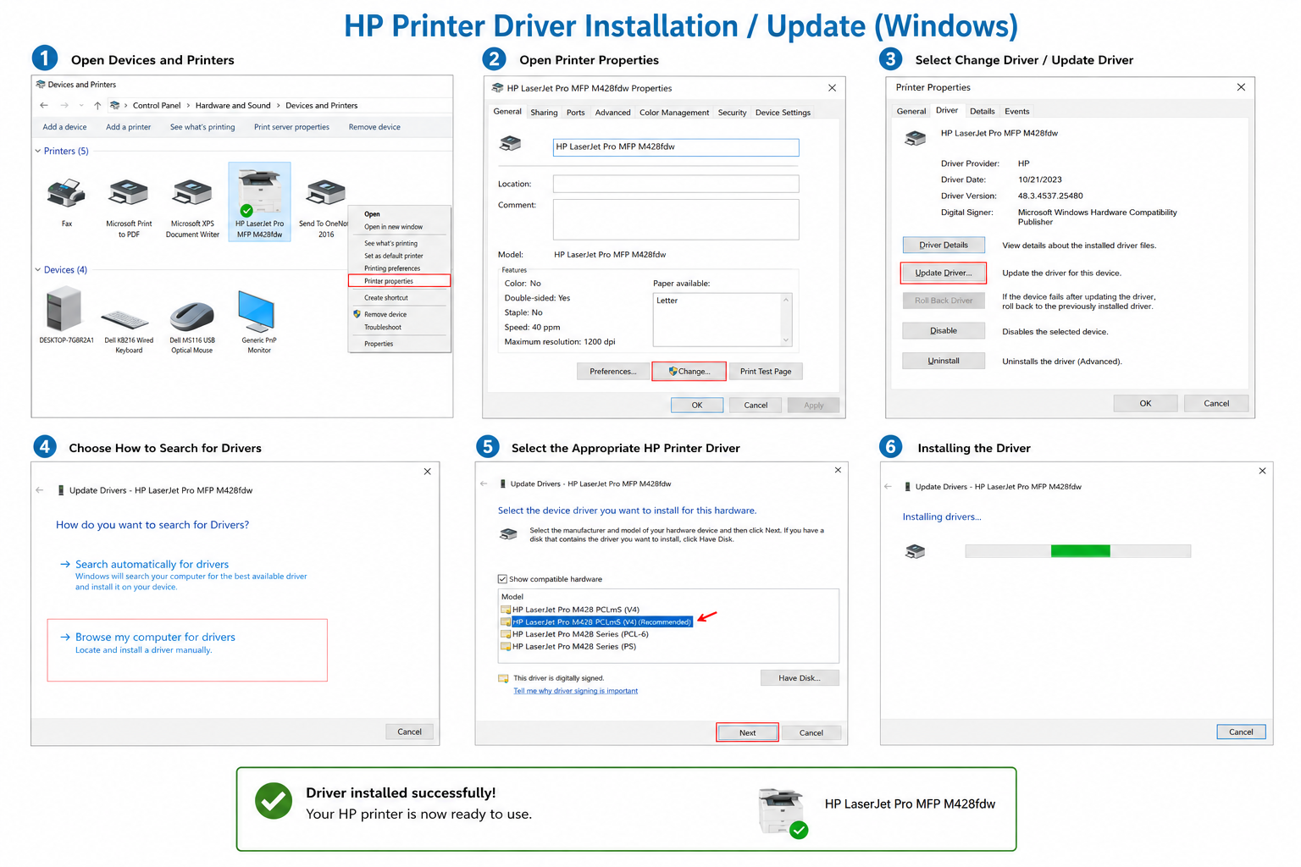
Task: Click back arrow in Devices and Printers
Action: pyautogui.click(x=44, y=105)
